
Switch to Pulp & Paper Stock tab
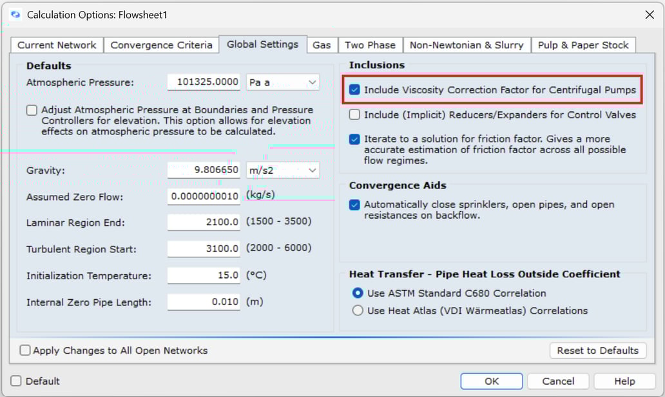click(x=583, y=45)
